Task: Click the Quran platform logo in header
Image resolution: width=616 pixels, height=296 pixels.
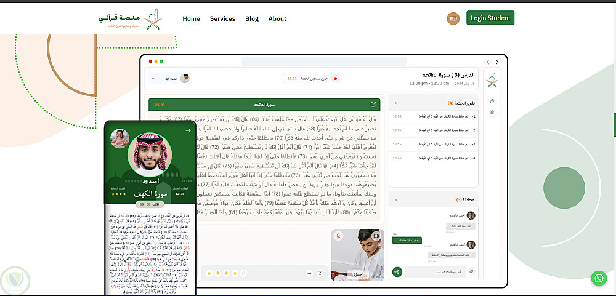Action: point(131,18)
